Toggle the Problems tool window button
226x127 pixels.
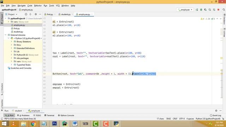pos(23,115)
